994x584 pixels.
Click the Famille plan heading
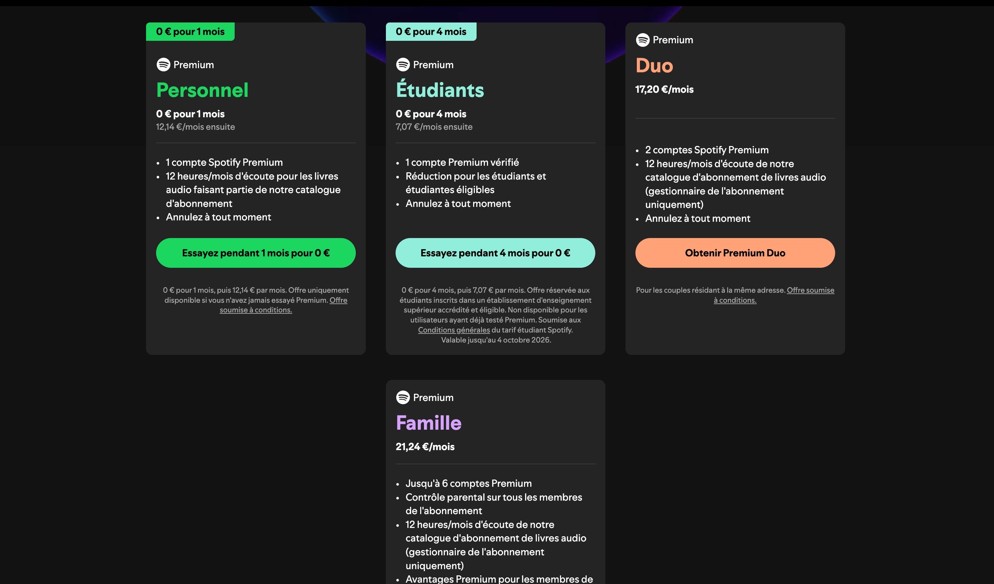coord(428,423)
